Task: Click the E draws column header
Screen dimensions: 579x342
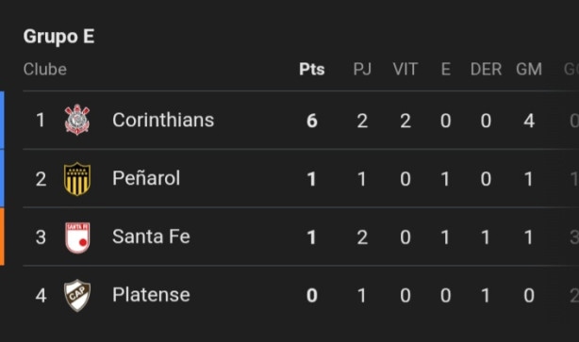Action: point(446,69)
